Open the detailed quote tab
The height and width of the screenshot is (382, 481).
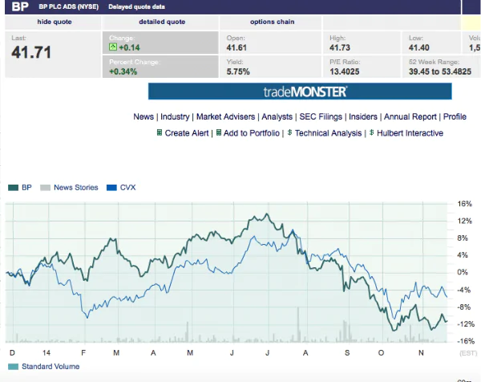(162, 22)
